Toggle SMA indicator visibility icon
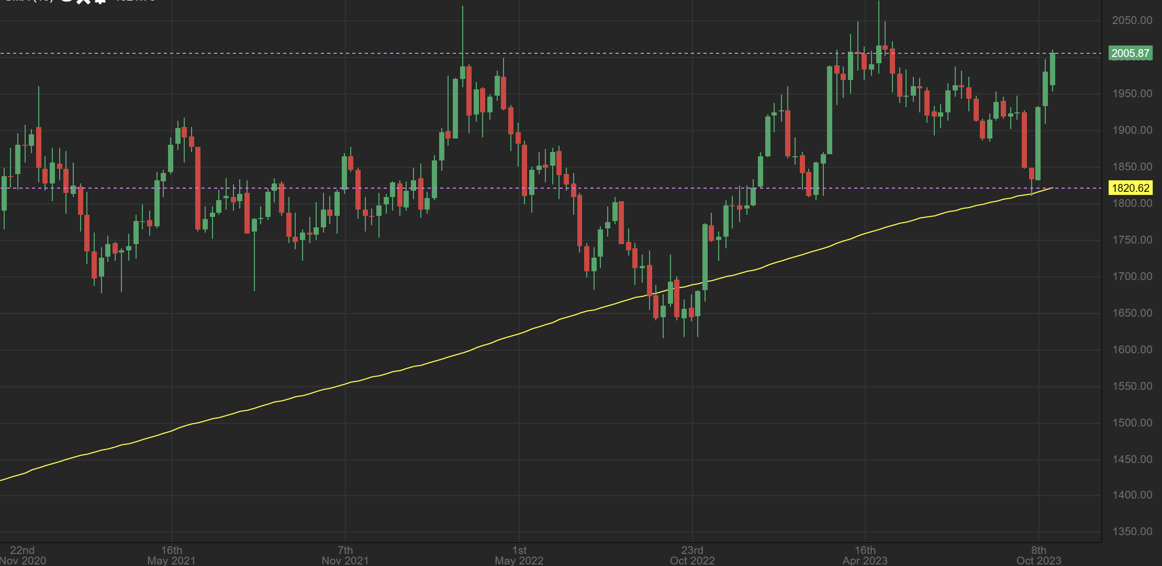The image size is (1162, 566). tap(66, 1)
